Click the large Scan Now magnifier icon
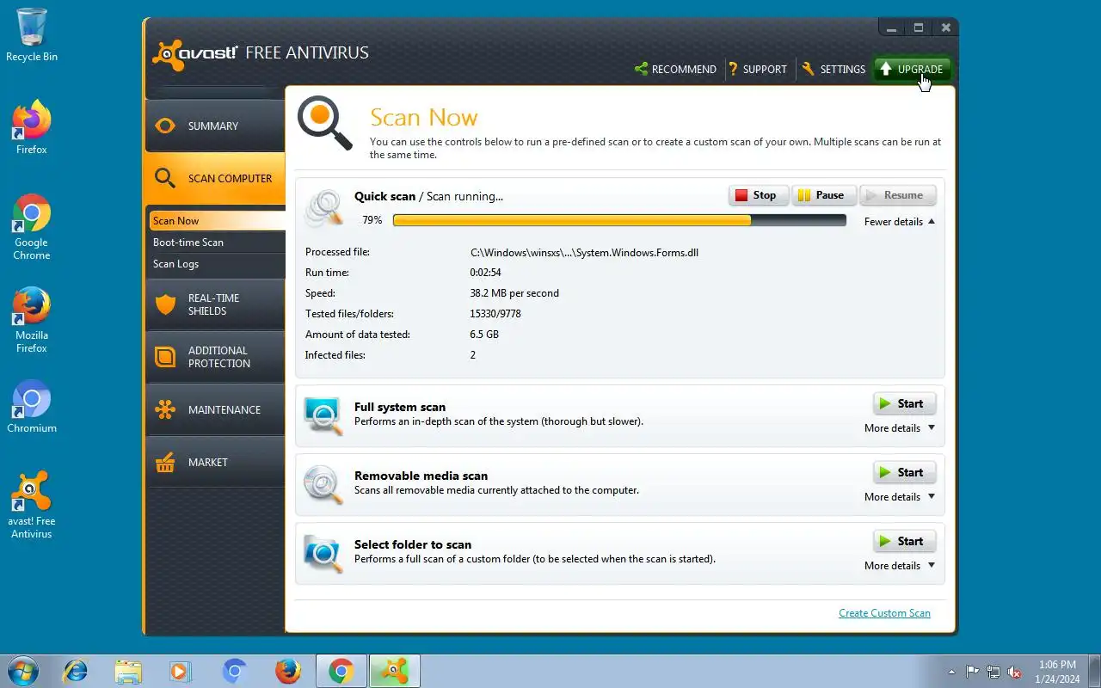This screenshot has height=688, width=1101. (x=325, y=123)
